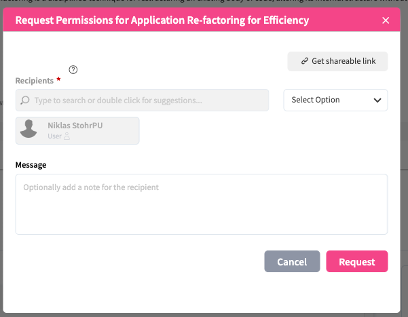408x317 pixels.
Task: Click Niklas StohrPU's avatar silhouette
Action: (x=29, y=130)
